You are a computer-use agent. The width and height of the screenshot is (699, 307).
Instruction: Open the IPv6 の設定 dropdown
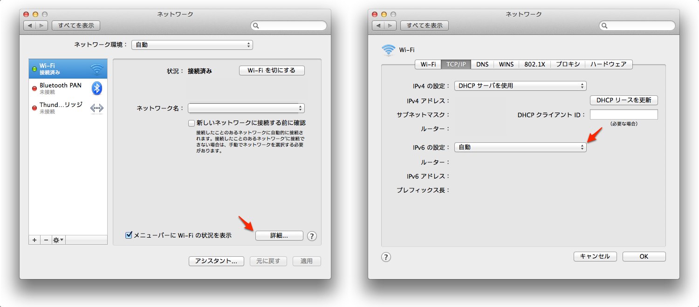520,147
